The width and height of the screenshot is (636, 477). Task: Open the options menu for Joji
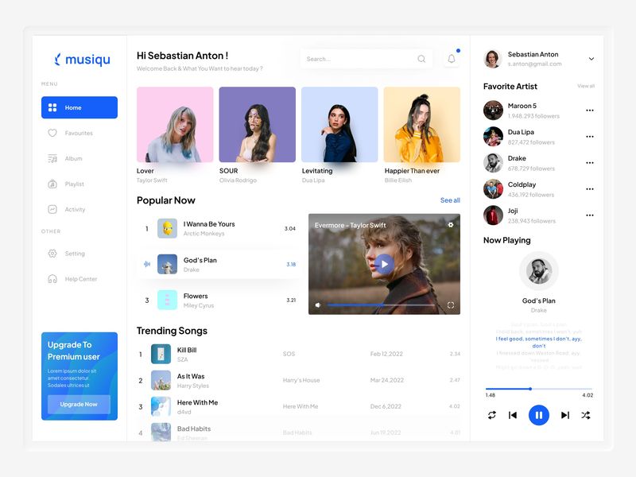tap(590, 215)
